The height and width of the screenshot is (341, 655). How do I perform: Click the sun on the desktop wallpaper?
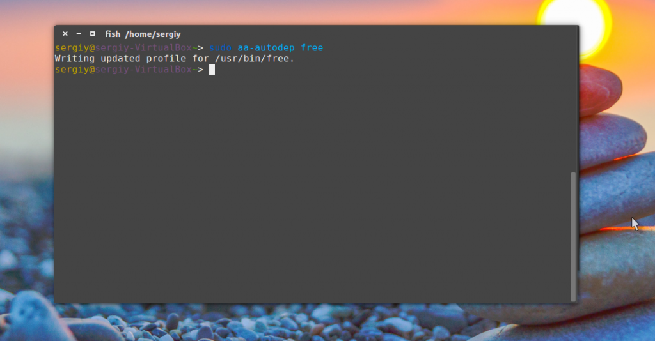(x=574, y=21)
